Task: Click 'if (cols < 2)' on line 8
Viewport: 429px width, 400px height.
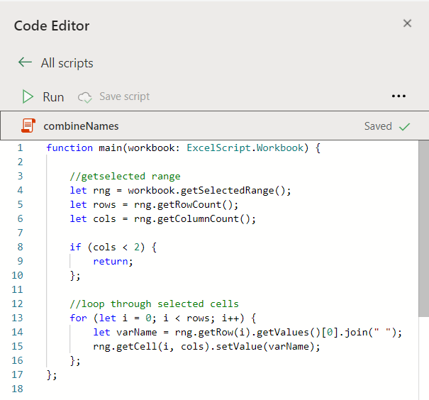Action: click(x=107, y=248)
